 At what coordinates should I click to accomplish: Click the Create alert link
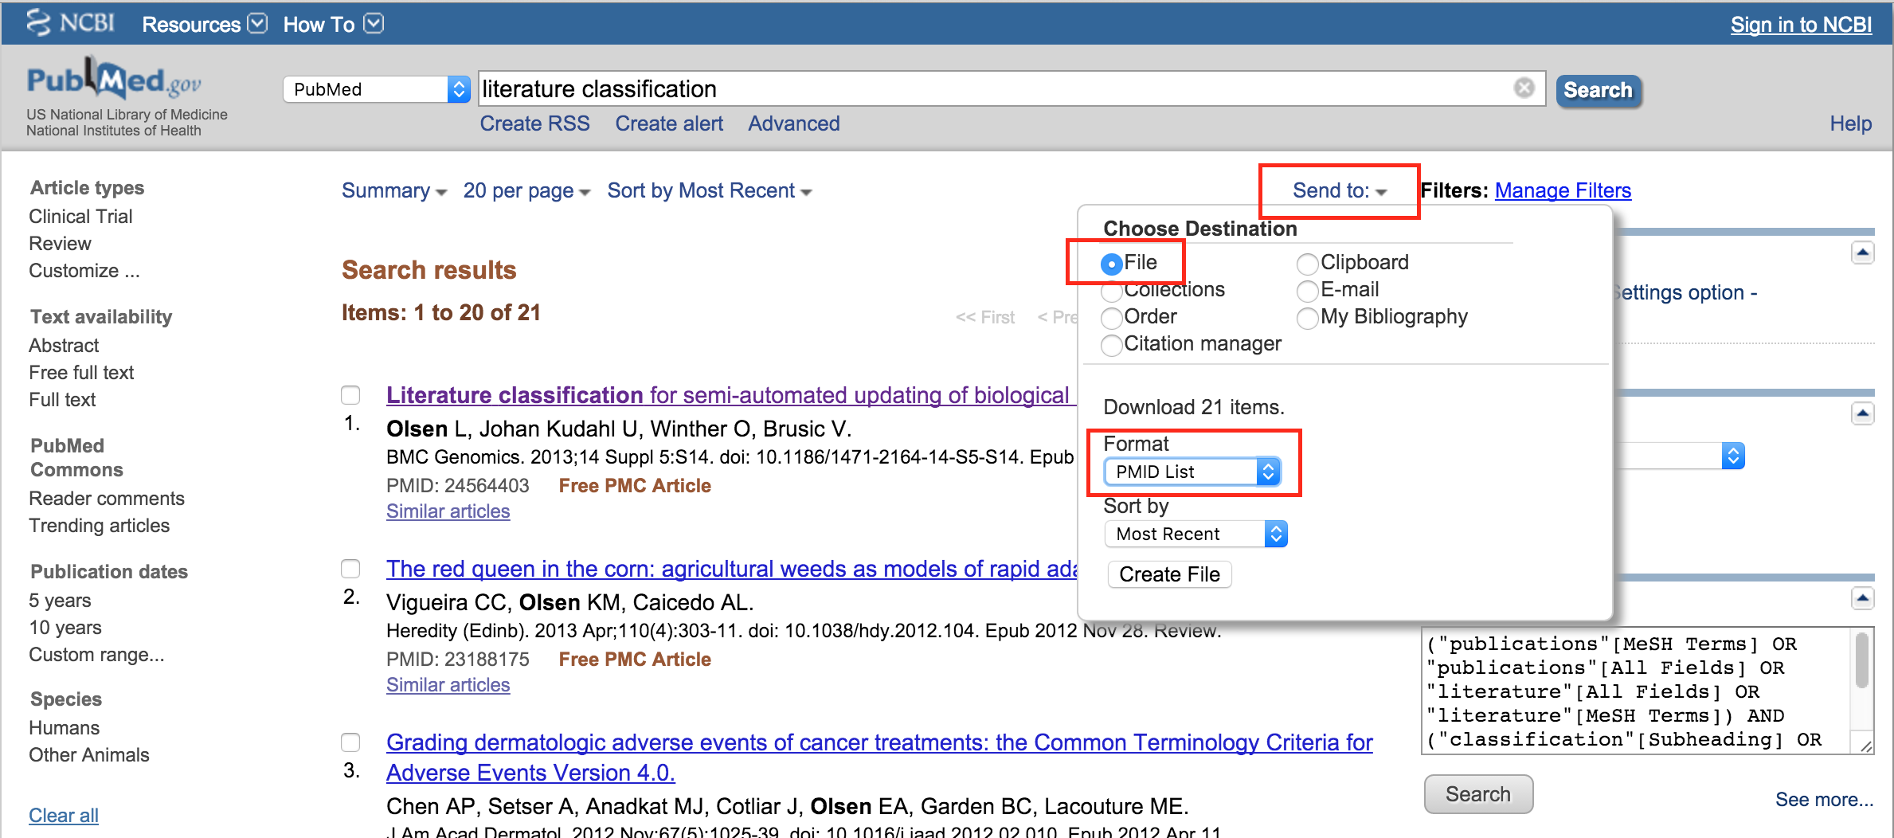point(669,123)
